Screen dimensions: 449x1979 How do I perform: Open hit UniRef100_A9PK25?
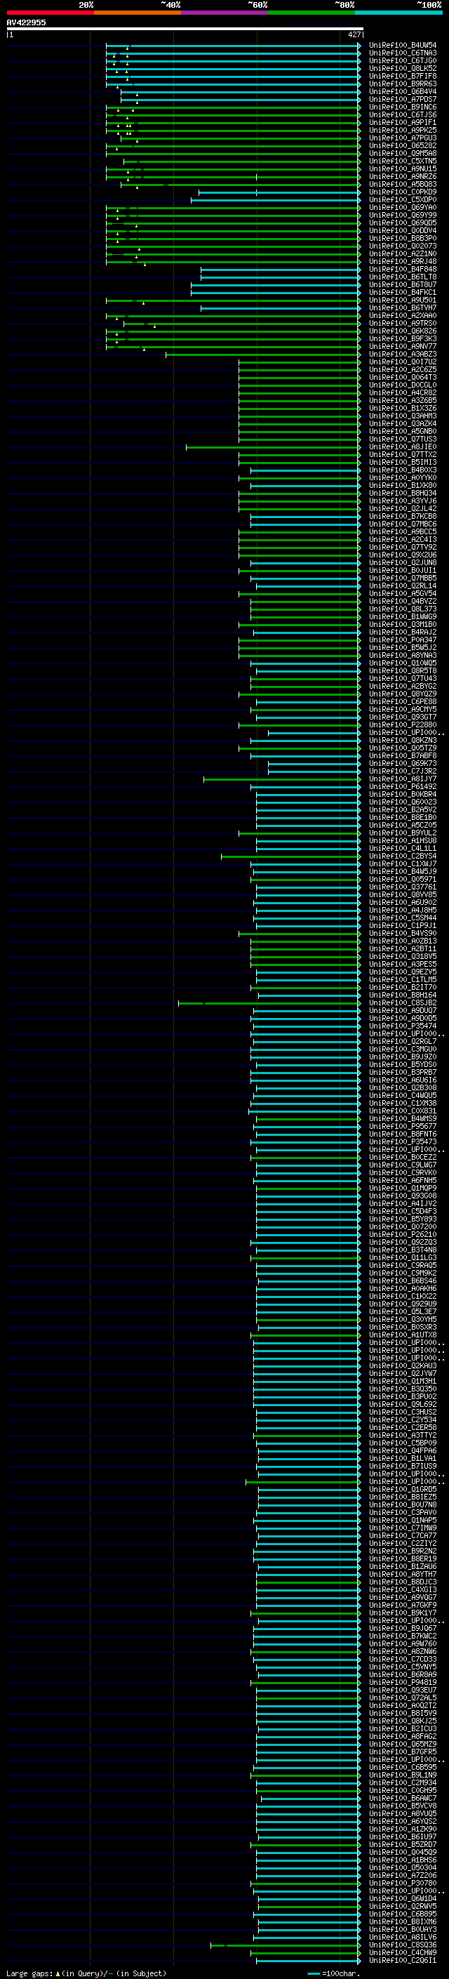[x=403, y=130]
